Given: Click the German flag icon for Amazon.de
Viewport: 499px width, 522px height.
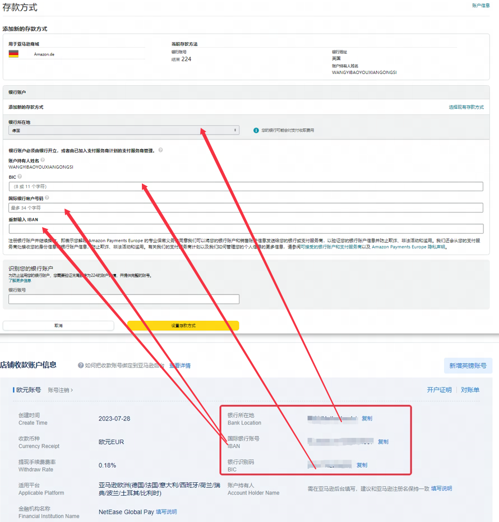Looking at the screenshot, I should [x=13, y=54].
